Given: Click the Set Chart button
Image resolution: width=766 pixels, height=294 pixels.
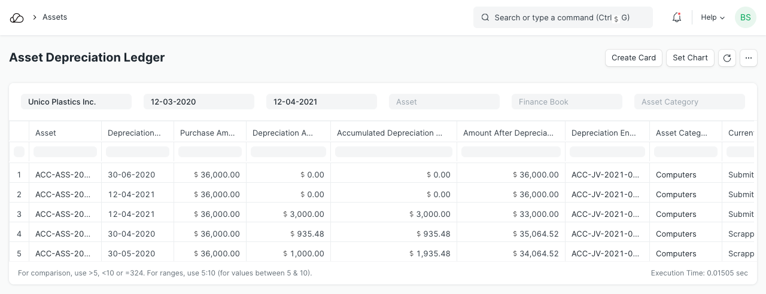Looking at the screenshot, I should [690, 58].
